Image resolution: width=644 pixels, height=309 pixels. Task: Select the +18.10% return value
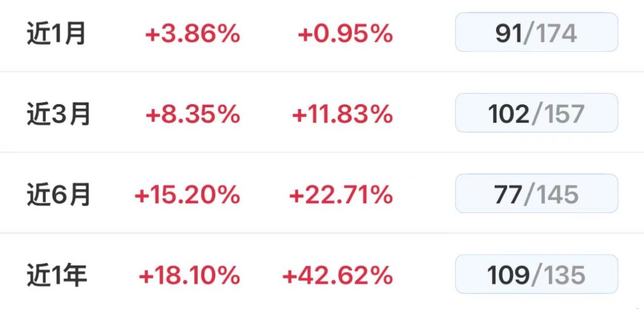tap(189, 276)
